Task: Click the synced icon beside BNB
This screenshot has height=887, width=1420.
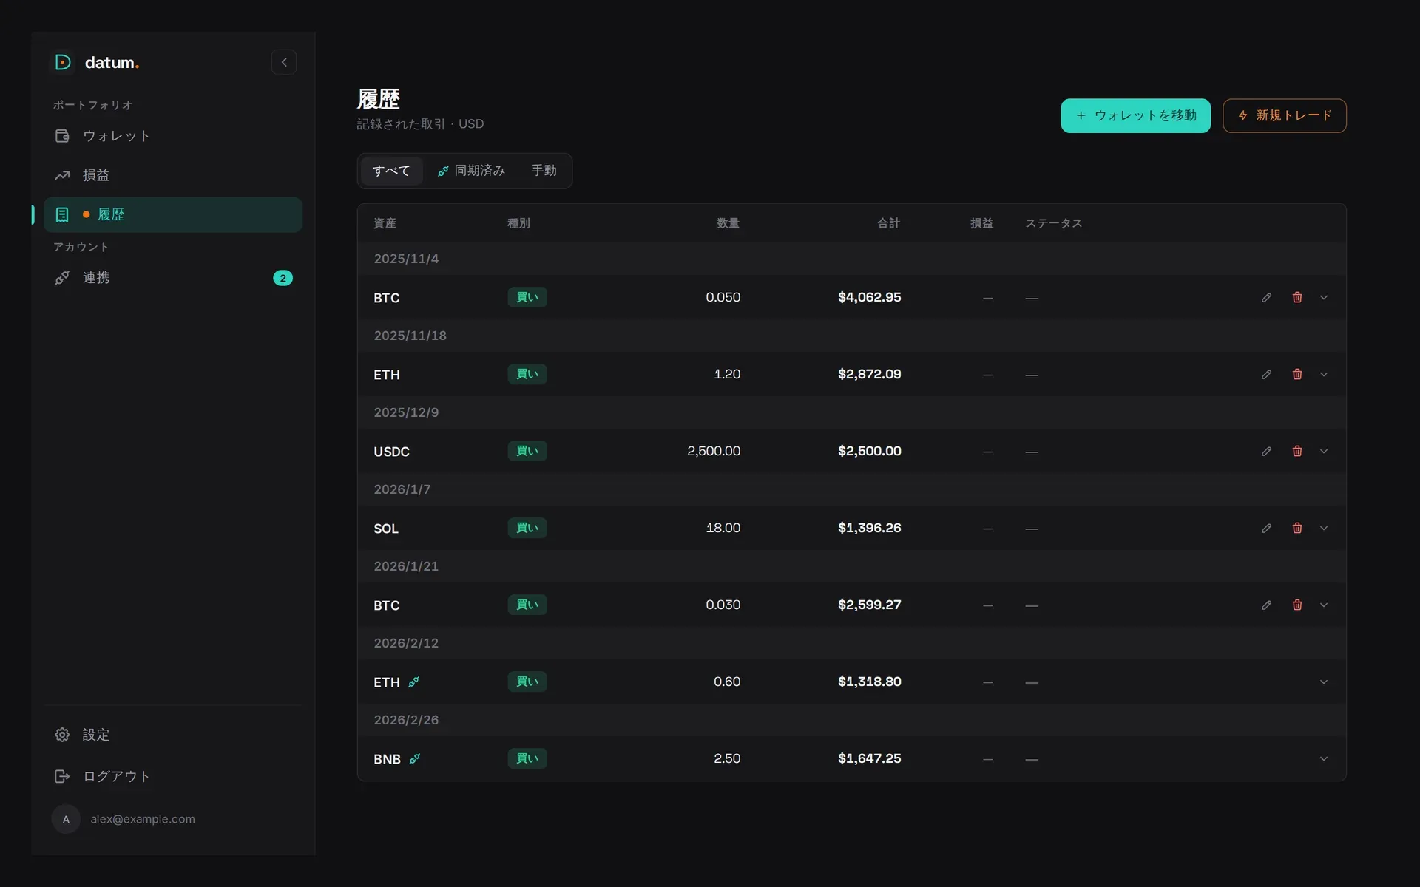Action: pyautogui.click(x=415, y=759)
